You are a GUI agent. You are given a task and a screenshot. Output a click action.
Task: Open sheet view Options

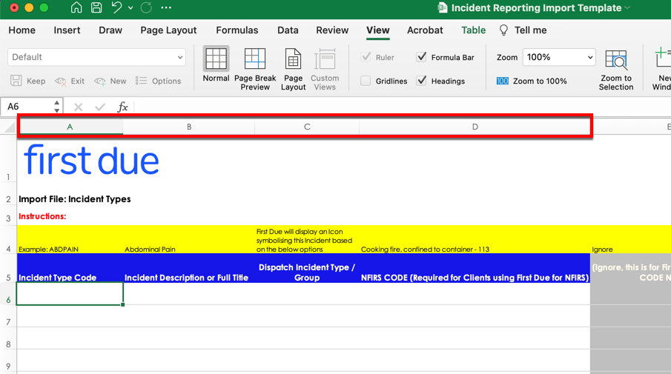tap(159, 81)
